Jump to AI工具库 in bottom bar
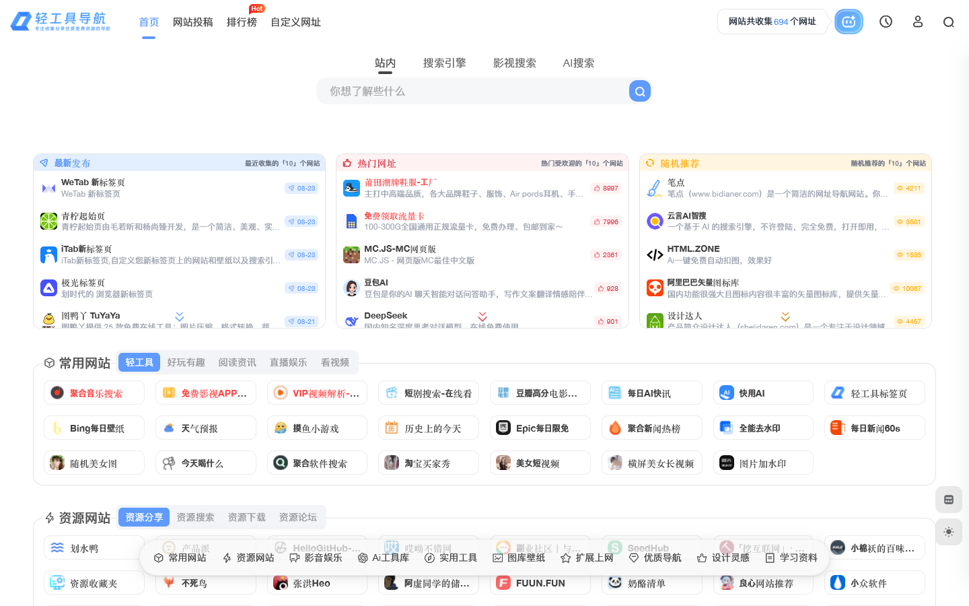This screenshot has width=969, height=606. pos(384,558)
